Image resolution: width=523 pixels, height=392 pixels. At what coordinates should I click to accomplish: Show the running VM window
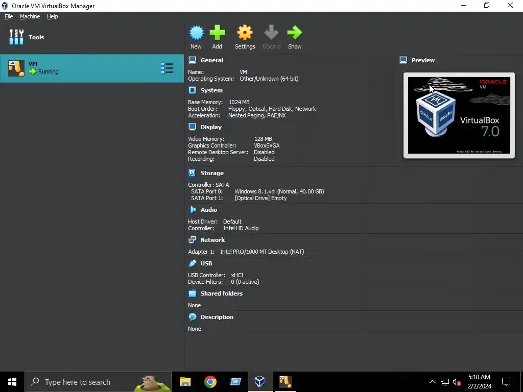point(295,33)
